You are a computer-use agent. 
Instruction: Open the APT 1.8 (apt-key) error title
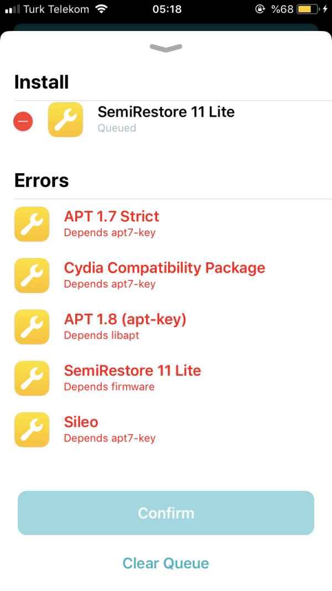click(125, 319)
